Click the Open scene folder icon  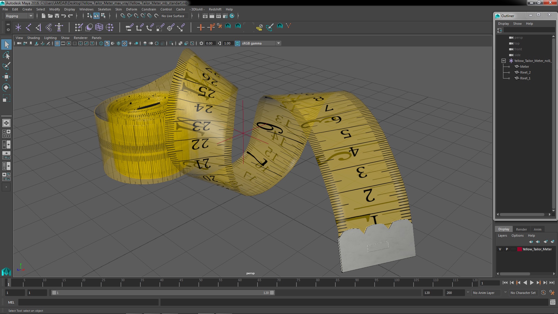click(50, 16)
